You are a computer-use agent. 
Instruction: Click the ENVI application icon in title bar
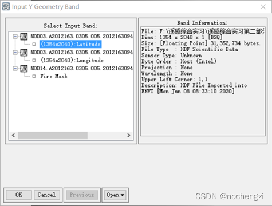pyautogui.click(x=6, y=6)
